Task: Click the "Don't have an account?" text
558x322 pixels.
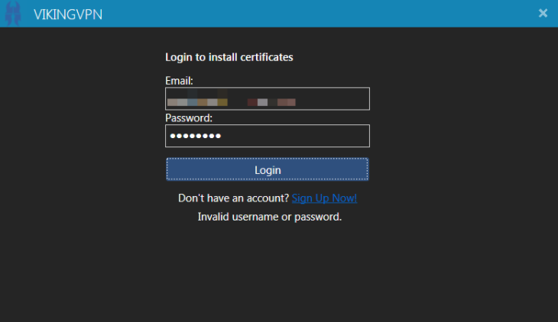Action: click(233, 198)
